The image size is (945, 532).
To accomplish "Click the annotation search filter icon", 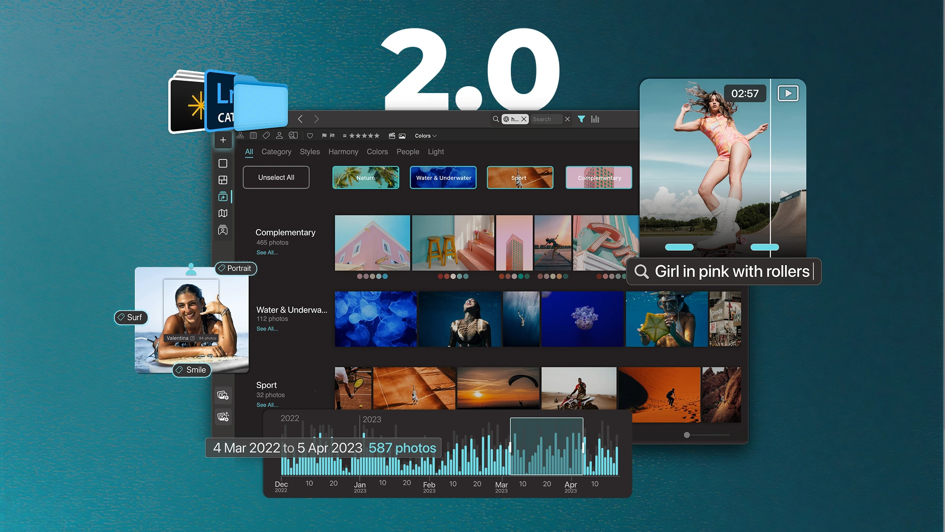I will click(x=293, y=135).
